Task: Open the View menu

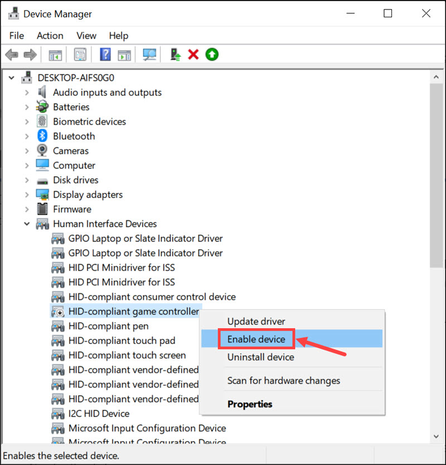Action: 86,35
